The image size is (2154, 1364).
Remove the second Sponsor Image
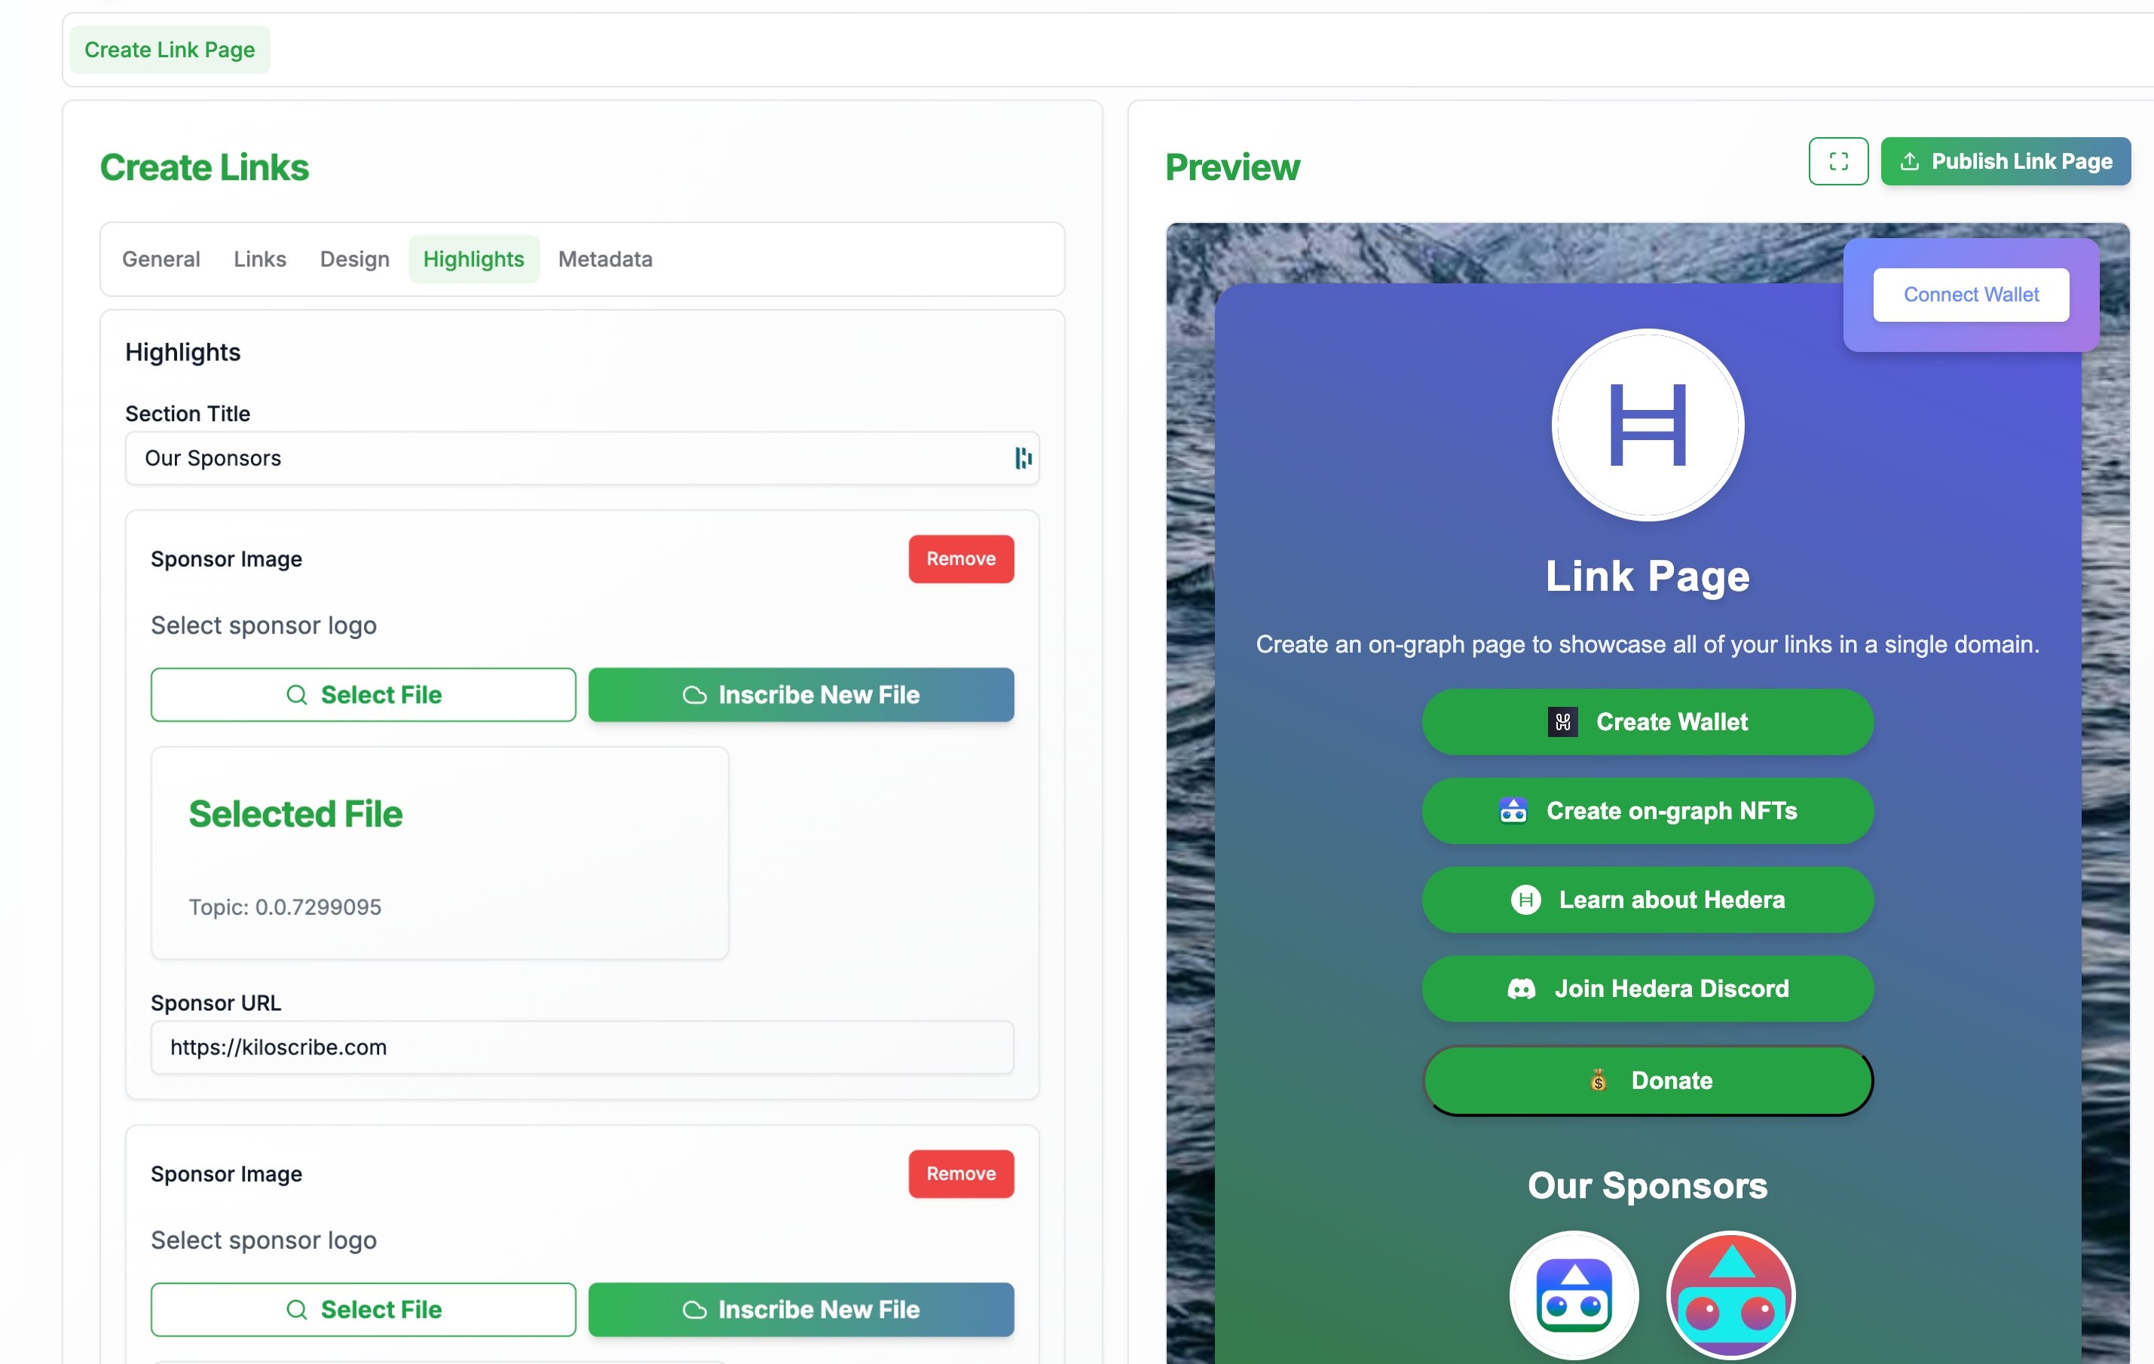pyautogui.click(x=961, y=1173)
